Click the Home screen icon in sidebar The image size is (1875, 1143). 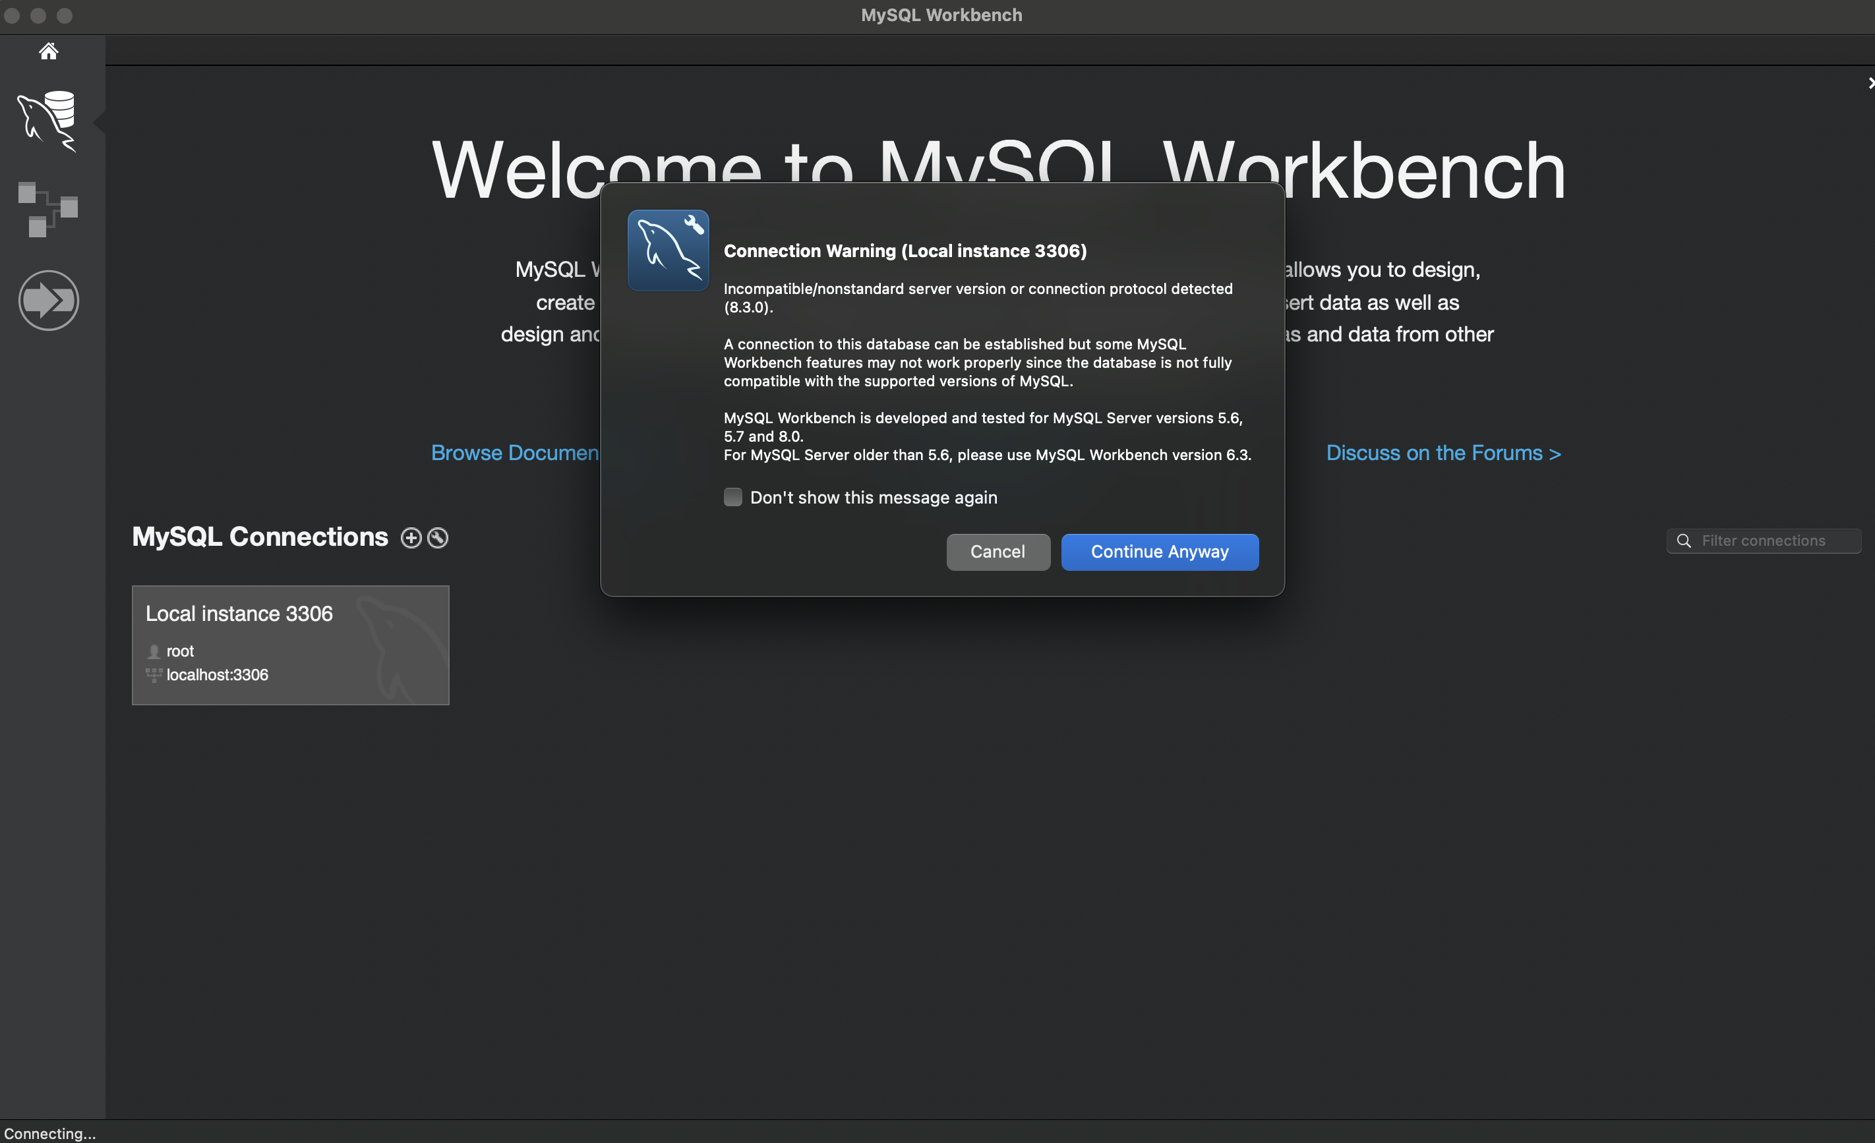click(x=47, y=49)
